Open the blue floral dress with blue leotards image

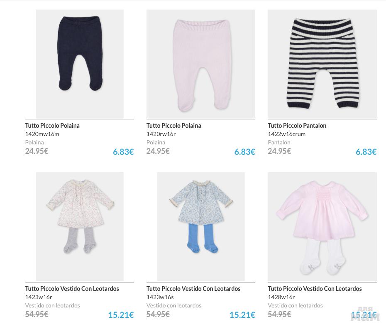coord(200,226)
